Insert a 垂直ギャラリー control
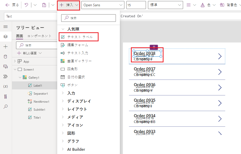 click(76, 61)
